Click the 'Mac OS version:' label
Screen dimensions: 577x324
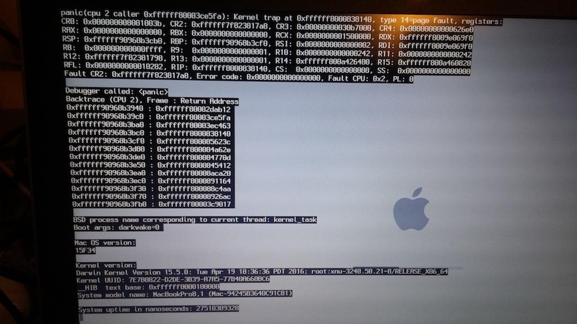(105, 242)
